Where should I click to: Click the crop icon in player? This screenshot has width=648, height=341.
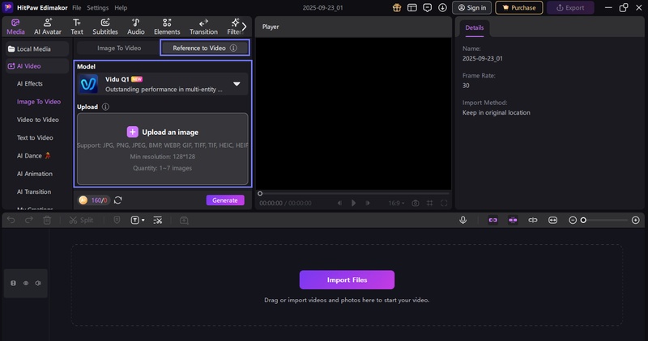point(430,203)
